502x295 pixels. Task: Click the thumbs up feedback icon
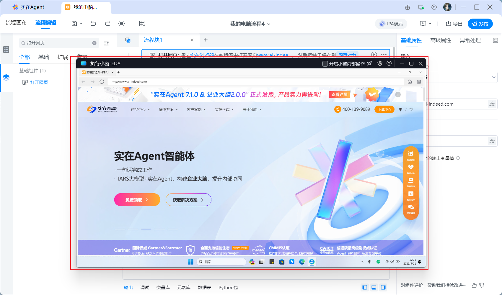pyautogui.click(x=474, y=285)
